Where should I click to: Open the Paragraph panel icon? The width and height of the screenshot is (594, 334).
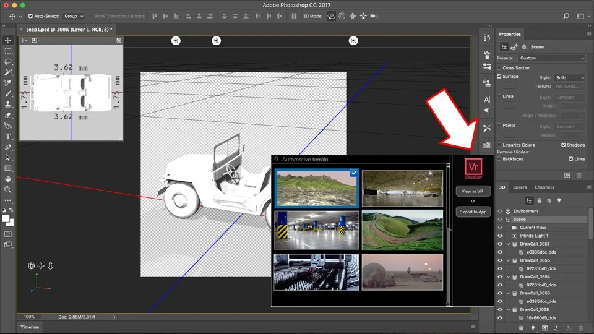pos(487,111)
